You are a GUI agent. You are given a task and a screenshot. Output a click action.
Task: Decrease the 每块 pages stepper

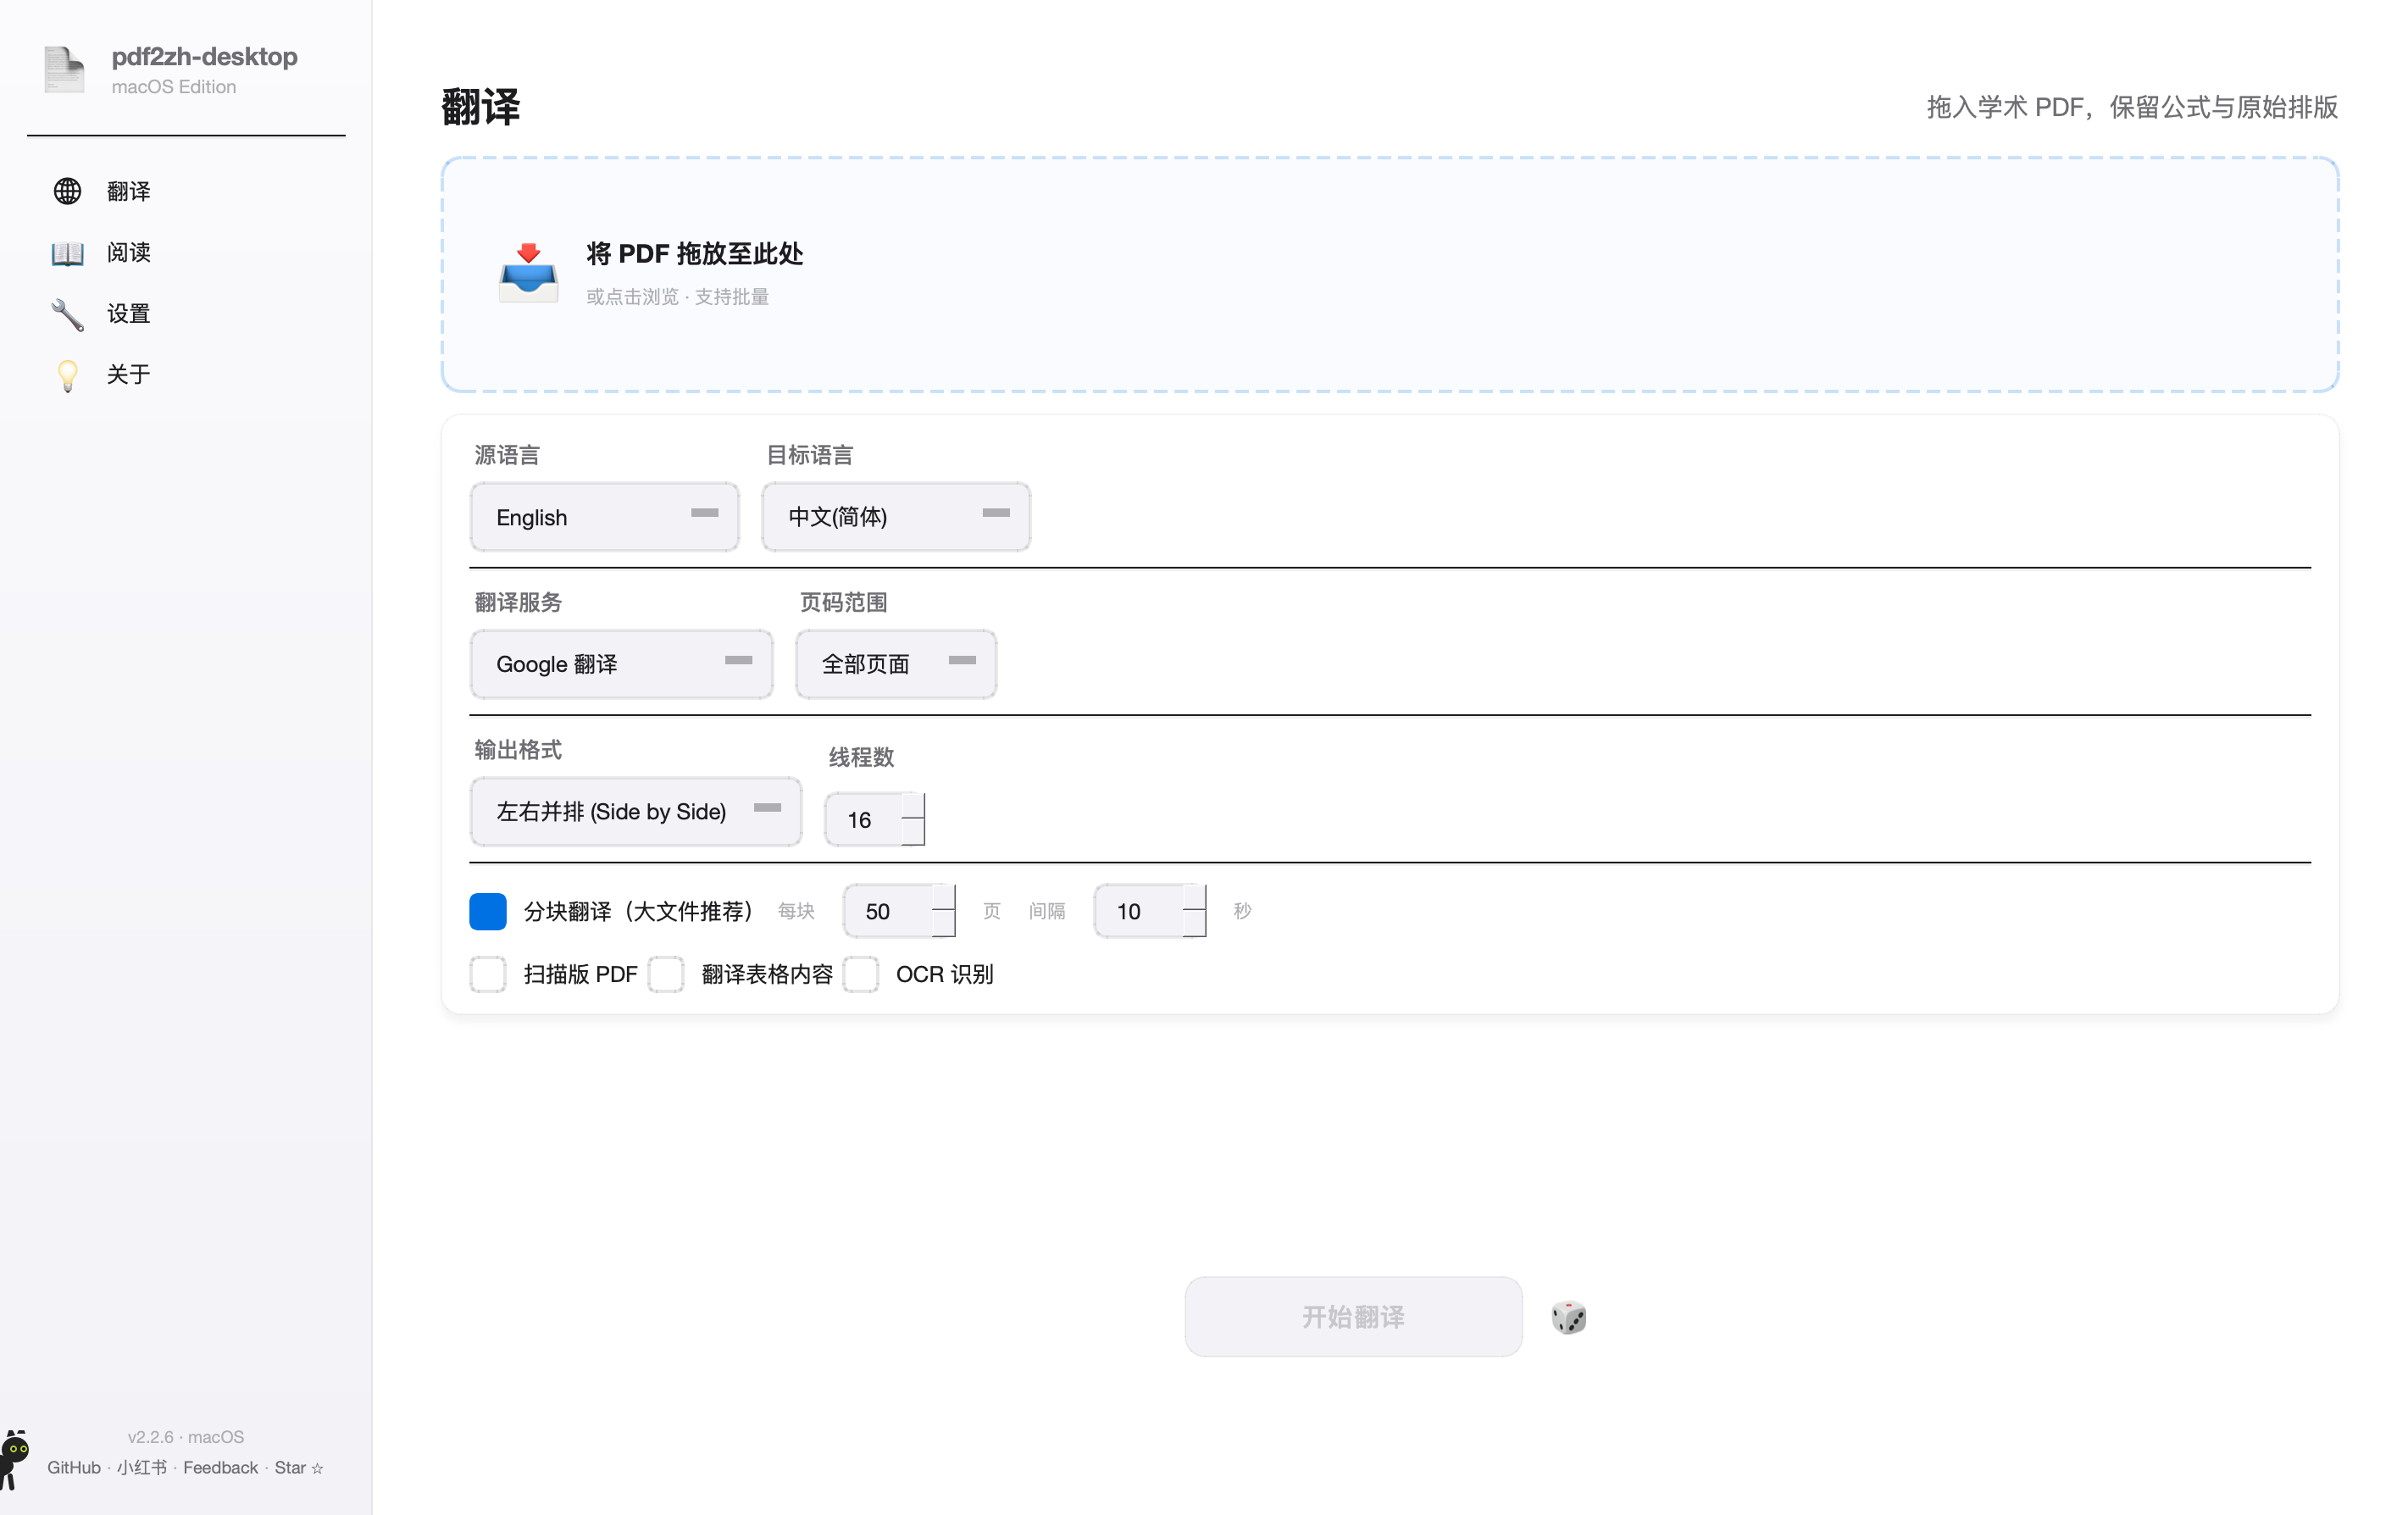[x=944, y=924]
